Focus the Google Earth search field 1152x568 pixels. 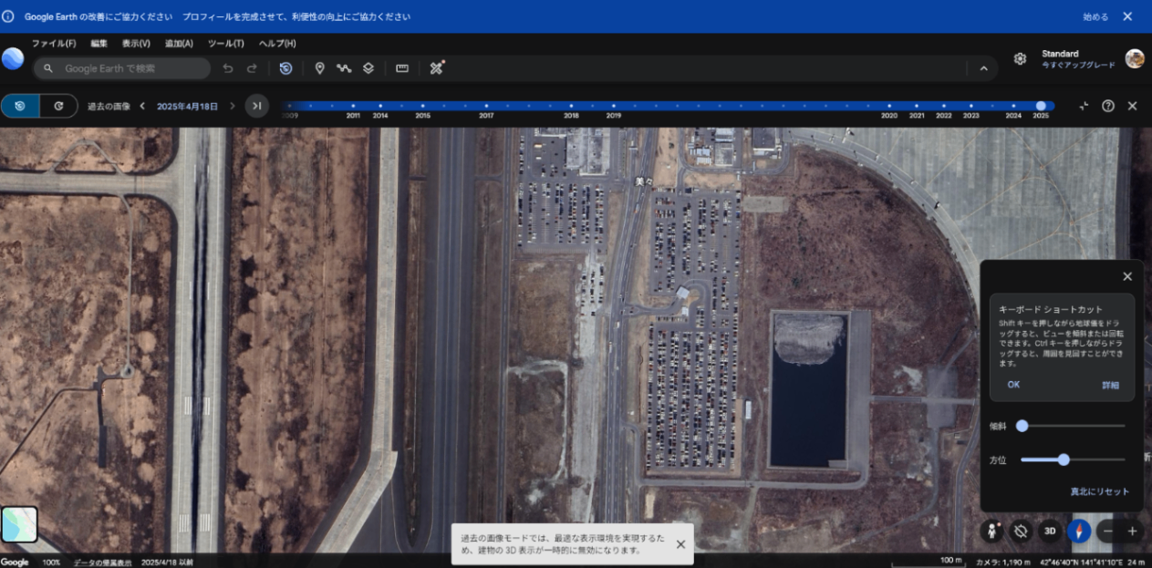tap(122, 68)
